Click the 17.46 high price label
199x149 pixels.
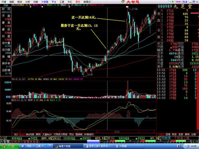[x=135, y=9]
